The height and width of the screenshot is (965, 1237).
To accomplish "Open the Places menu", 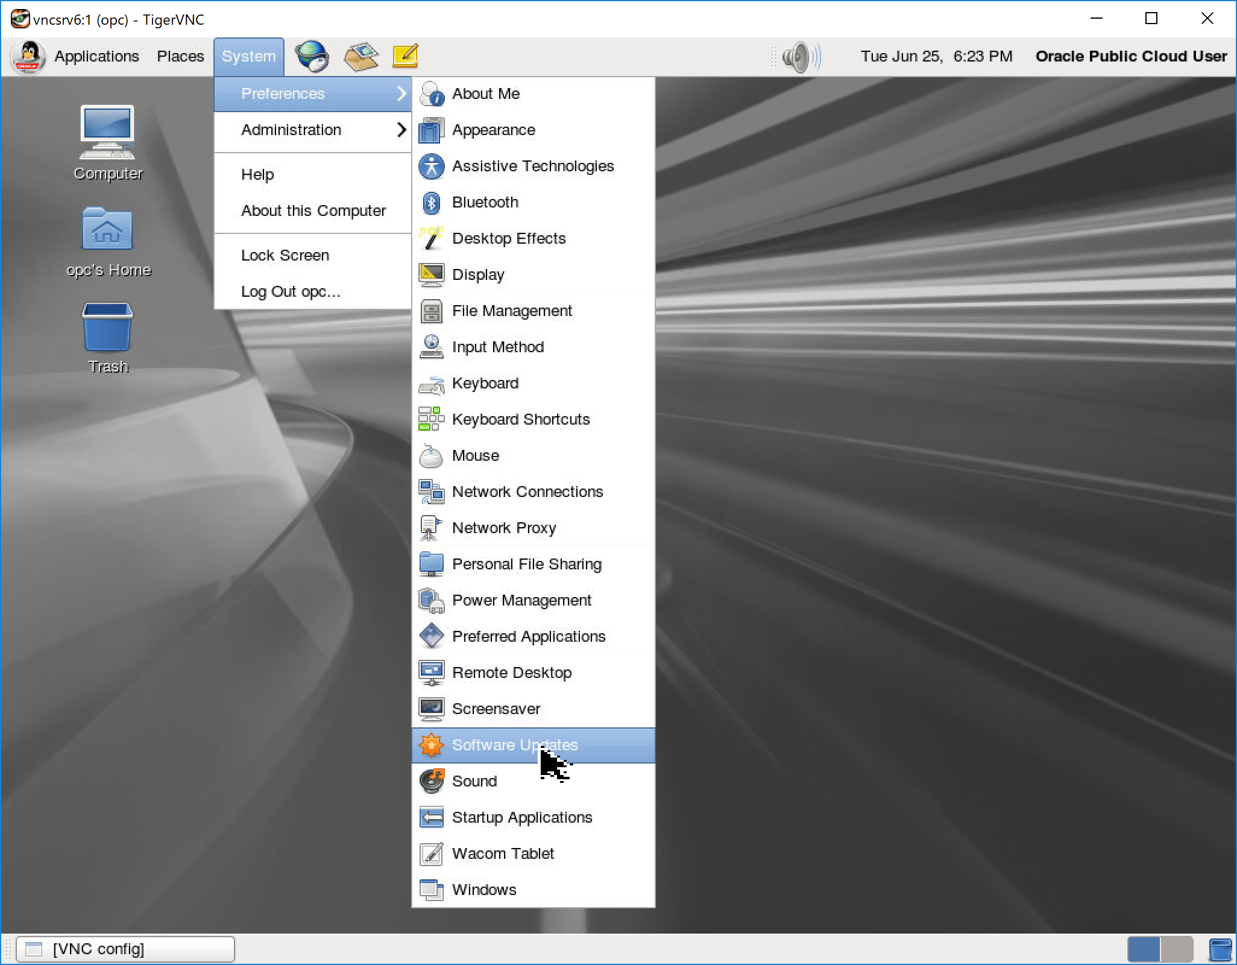I will pyautogui.click(x=180, y=56).
